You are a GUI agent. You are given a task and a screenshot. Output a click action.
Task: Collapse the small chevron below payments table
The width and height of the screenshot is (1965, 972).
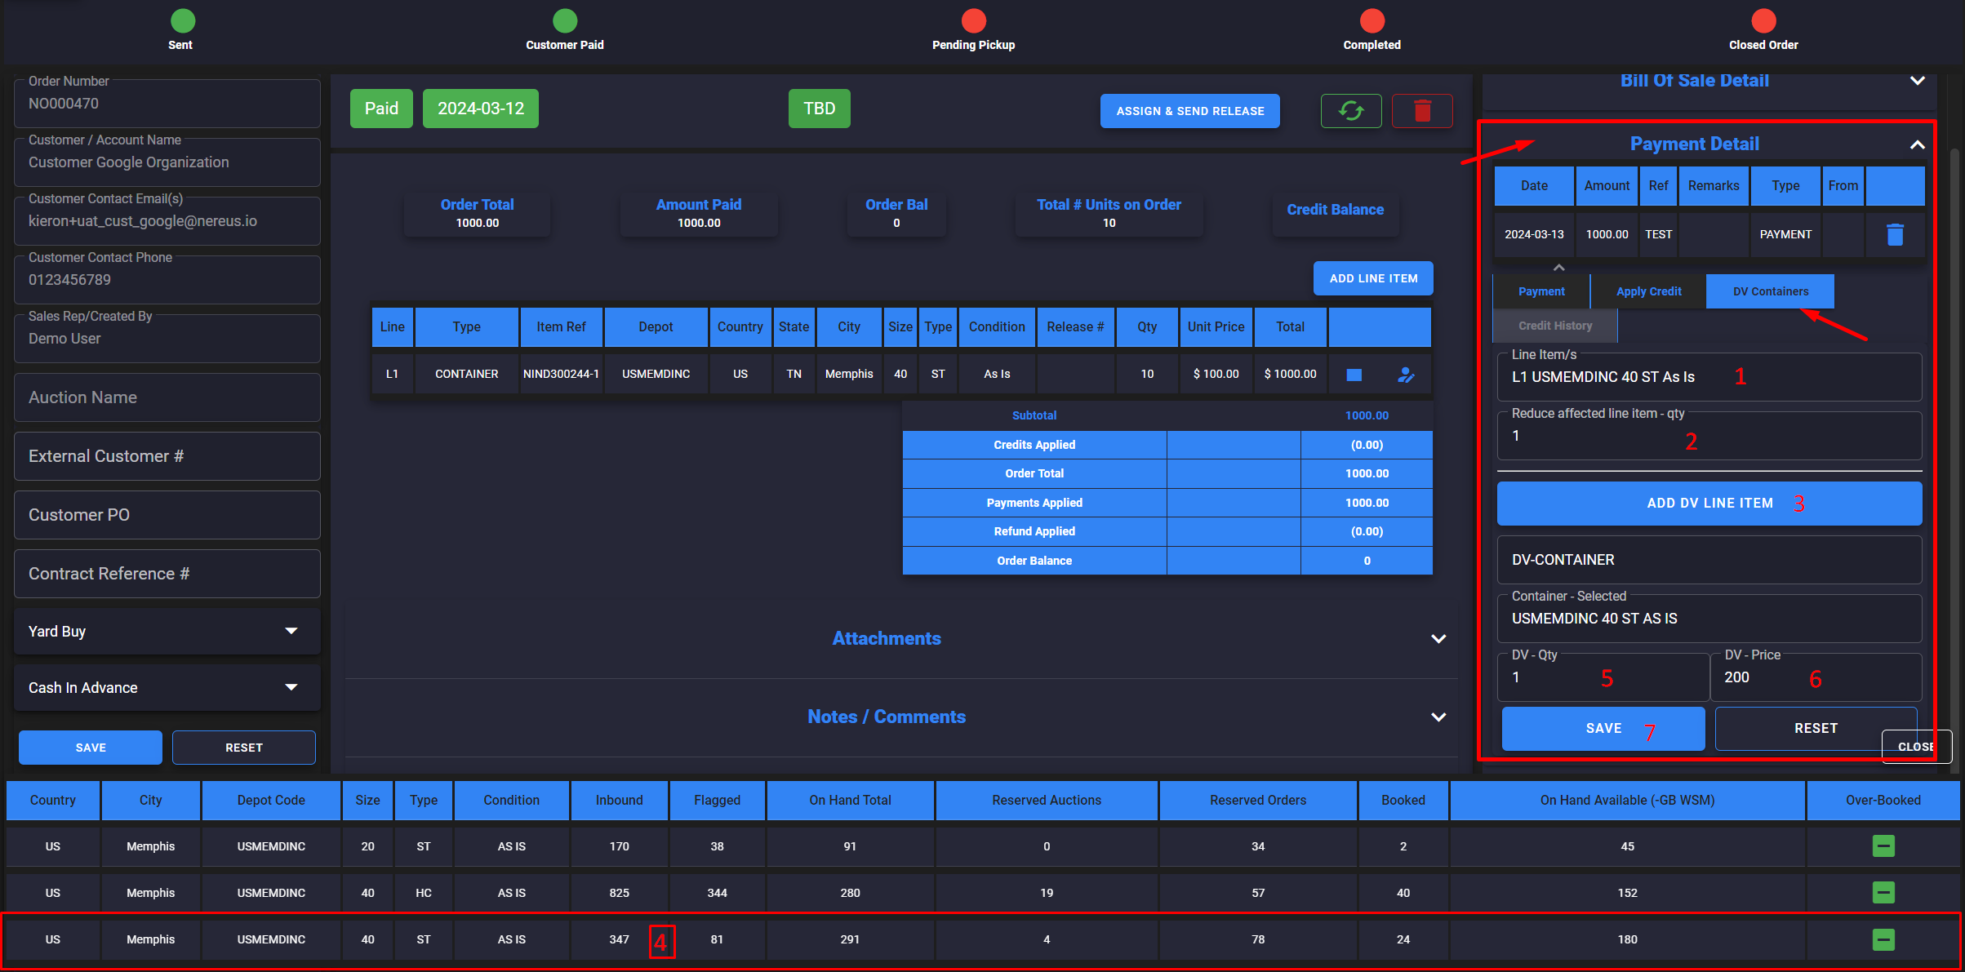coord(1558,268)
